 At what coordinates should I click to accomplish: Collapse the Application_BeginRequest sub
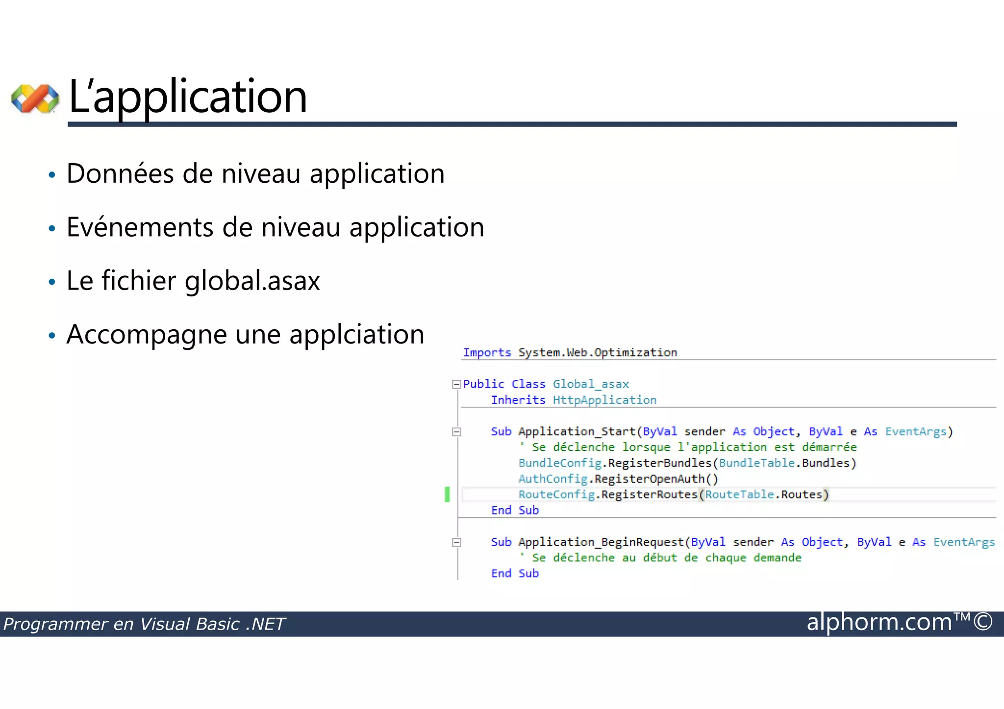pos(456,542)
